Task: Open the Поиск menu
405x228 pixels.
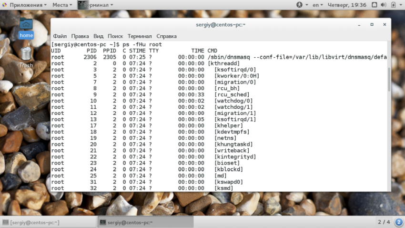Action: (x=115, y=36)
